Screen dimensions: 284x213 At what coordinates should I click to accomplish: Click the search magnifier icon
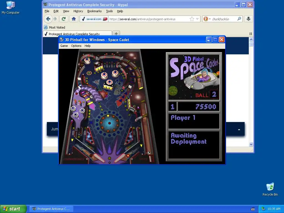coord(239,19)
